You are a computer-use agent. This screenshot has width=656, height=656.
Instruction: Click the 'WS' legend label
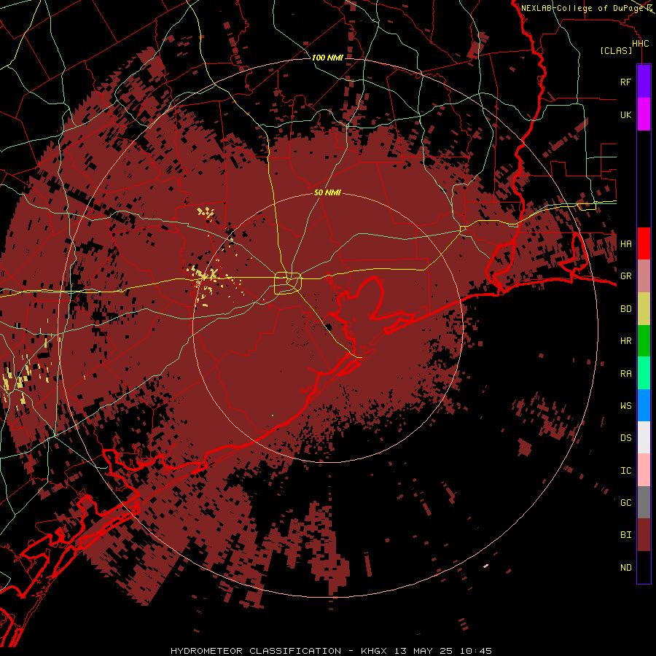coord(625,405)
